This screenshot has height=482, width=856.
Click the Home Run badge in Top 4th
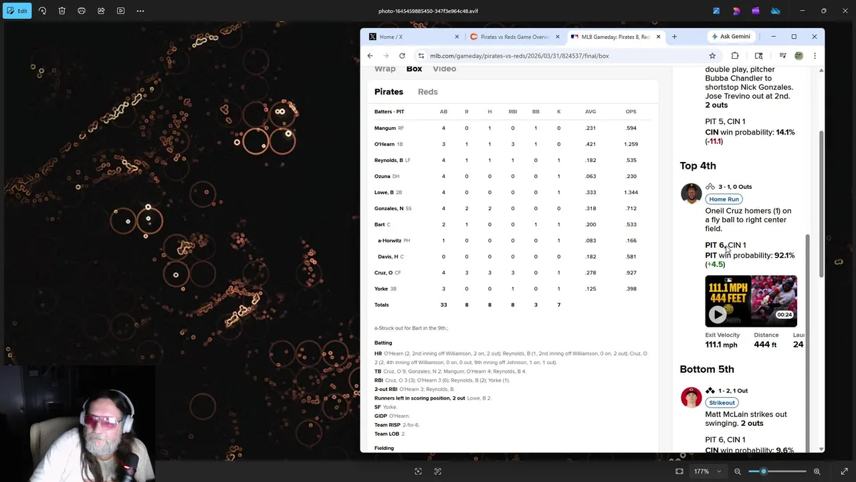pos(724,199)
